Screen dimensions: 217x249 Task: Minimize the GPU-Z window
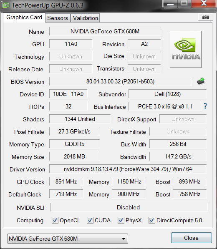coord(170,4)
